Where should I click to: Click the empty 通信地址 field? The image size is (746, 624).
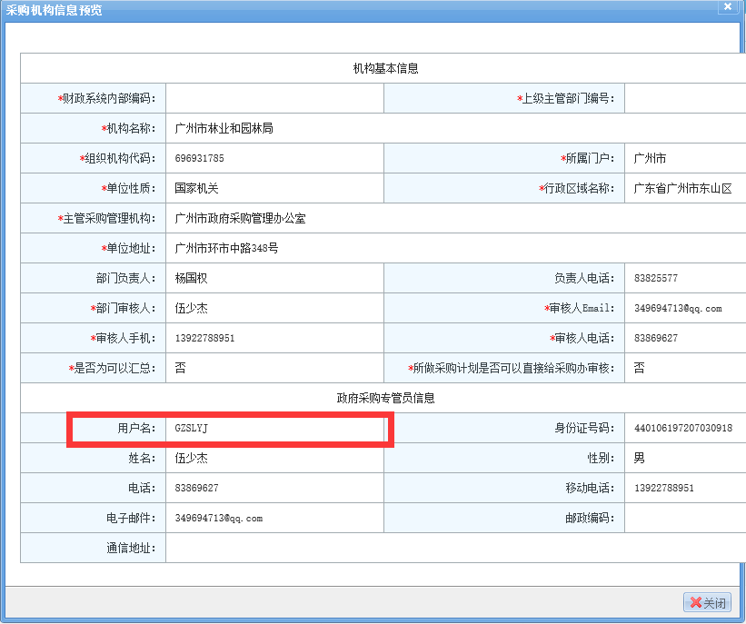pyautogui.click(x=454, y=548)
